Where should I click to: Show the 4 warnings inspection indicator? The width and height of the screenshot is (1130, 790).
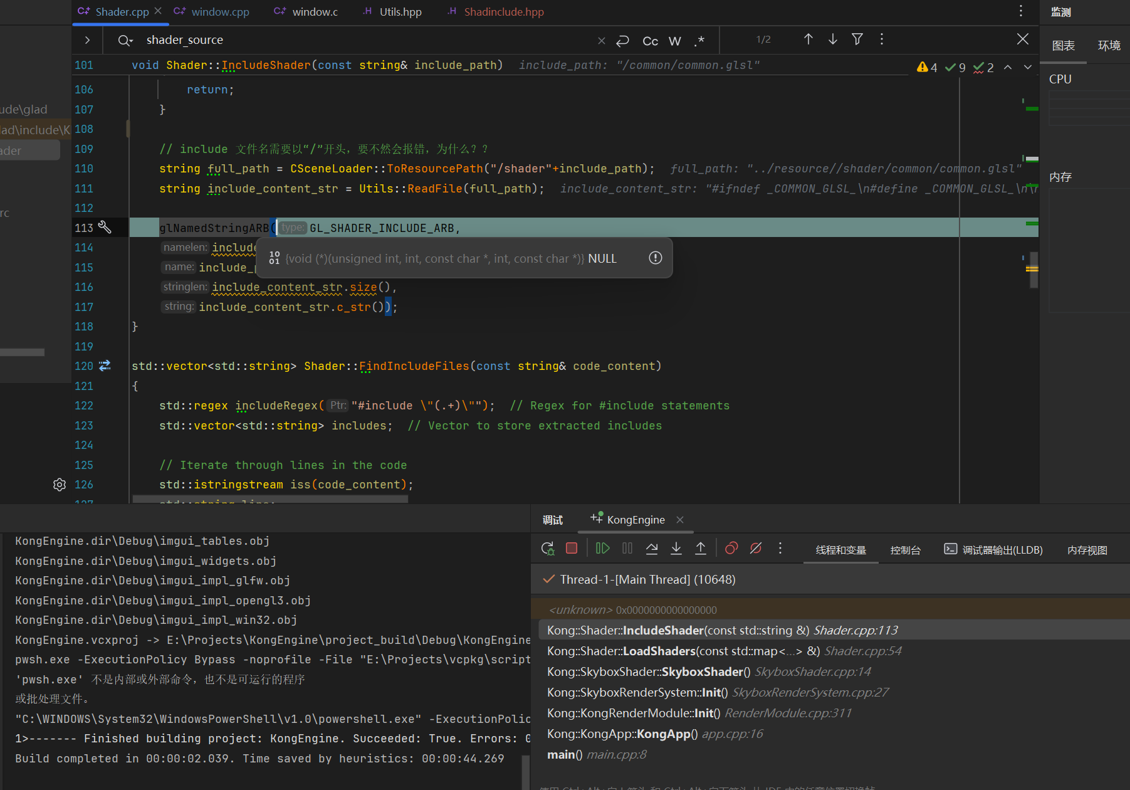[927, 67]
